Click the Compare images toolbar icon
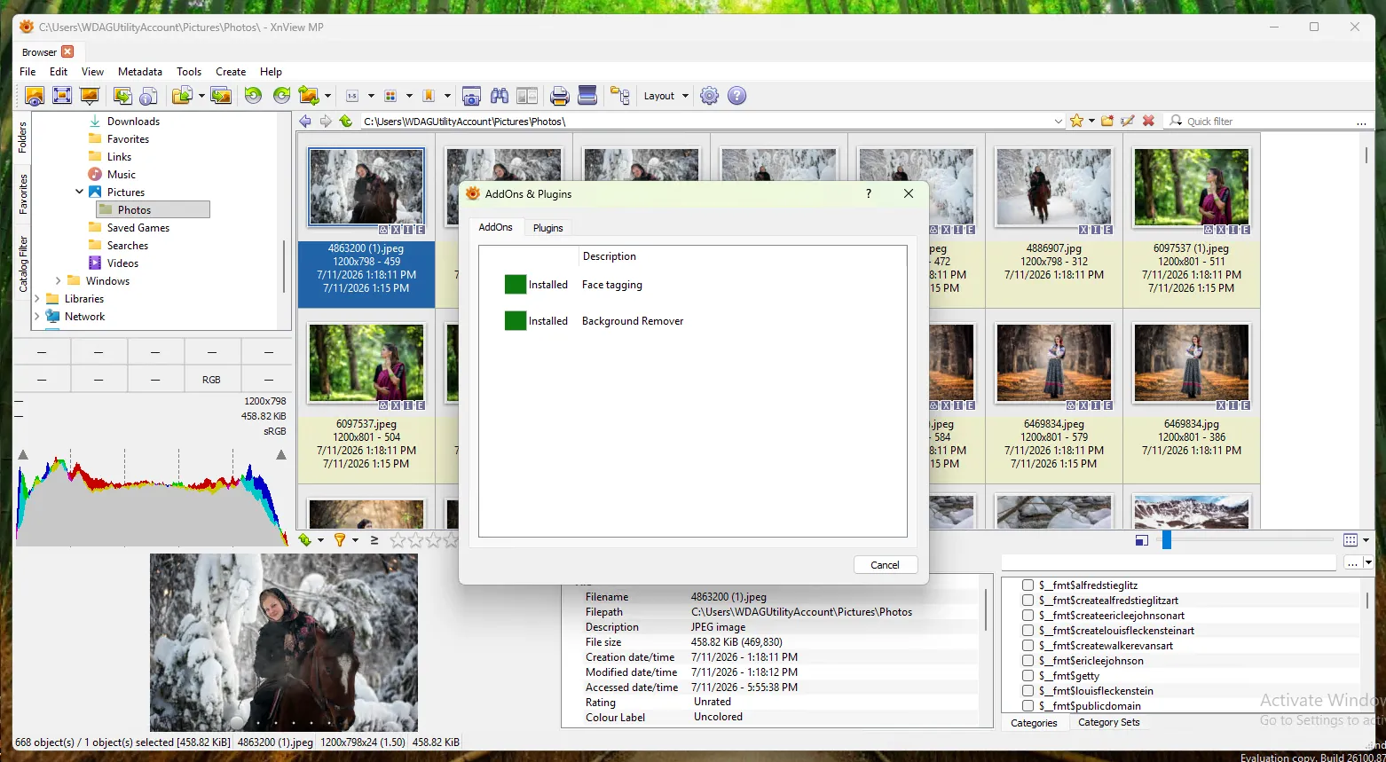Screen dimensions: 1386x762 pos(527,96)
